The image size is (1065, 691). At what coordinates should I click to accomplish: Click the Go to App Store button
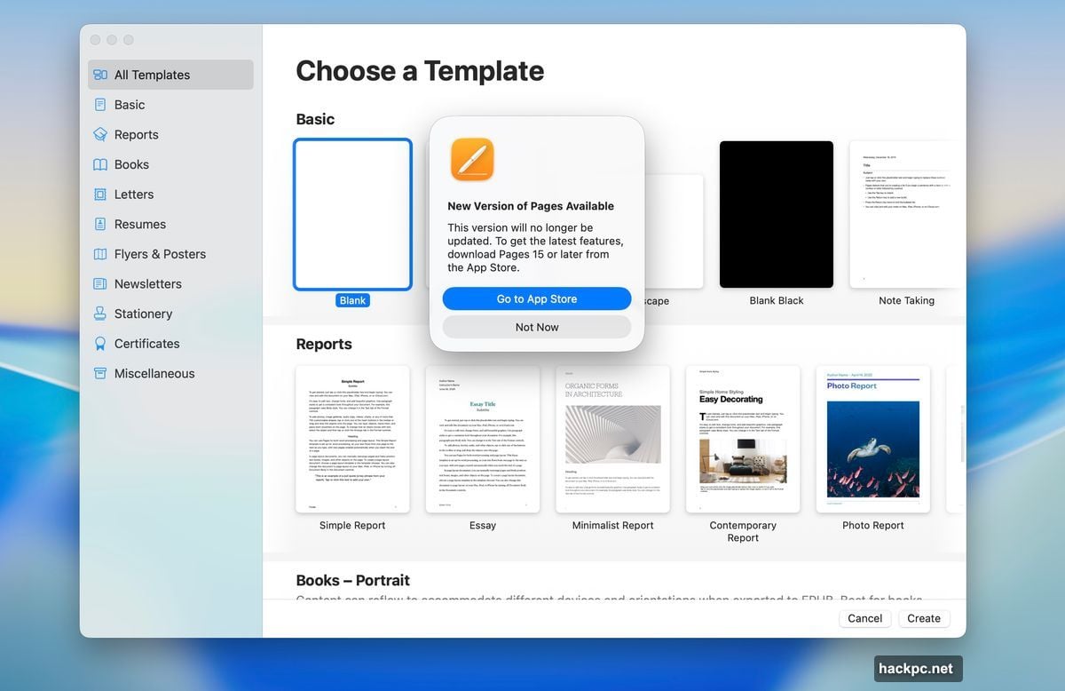pos(536,298)
